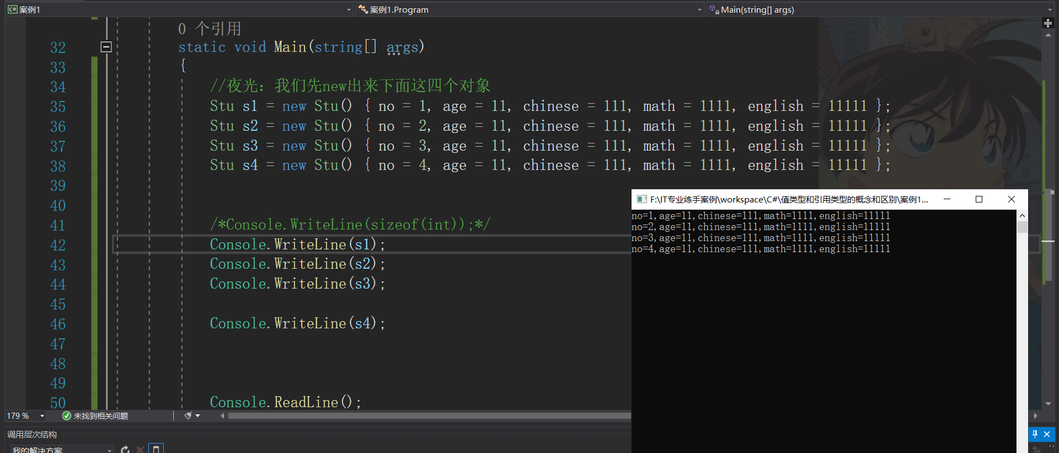
Task: Click Console.WriteLine(s3) on line 44
Action: 297,284
